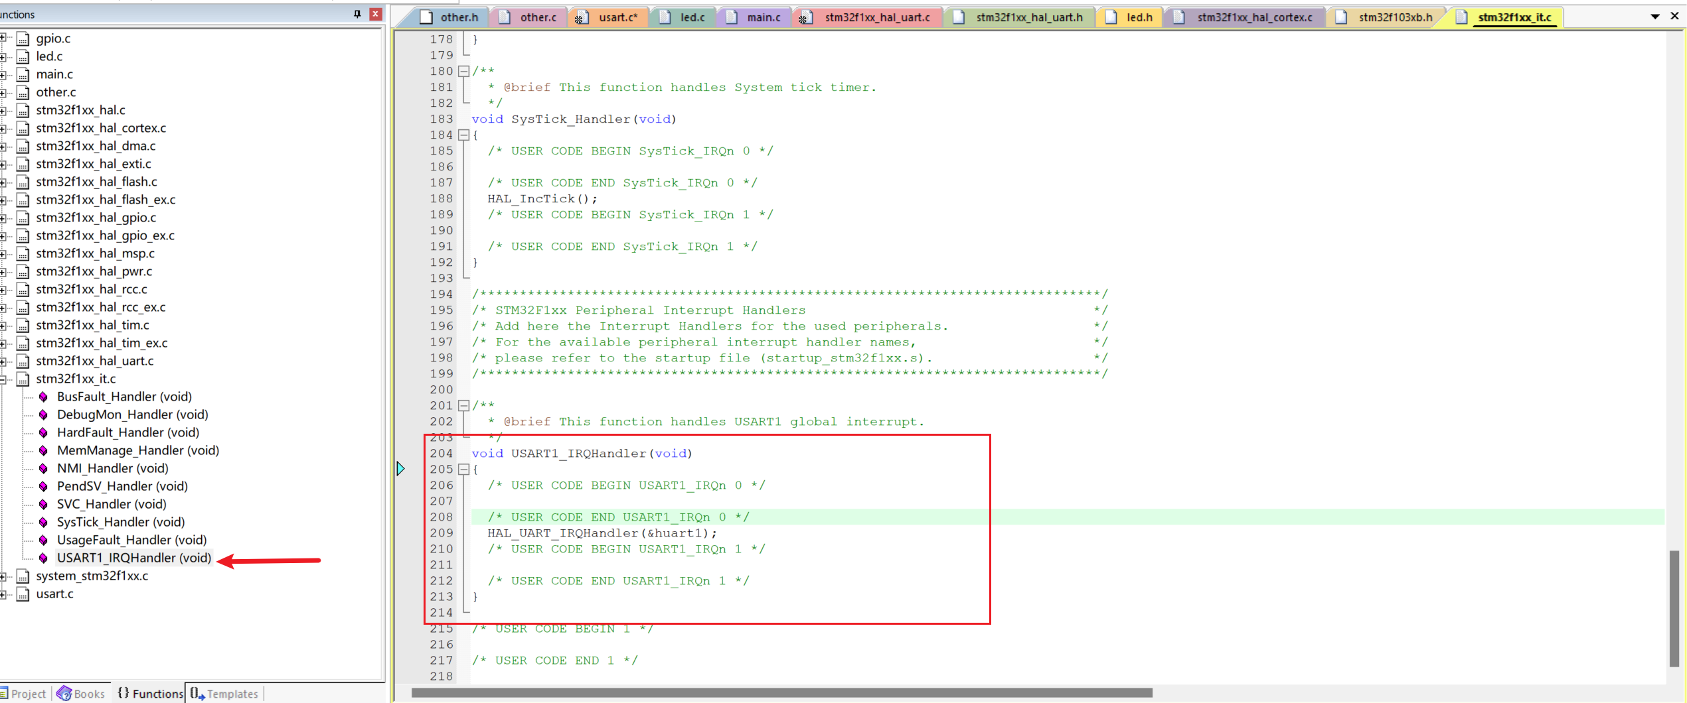Pin the Functions panel with pushpin icon
1687x703 pixels.
click(x=357, y=14)
